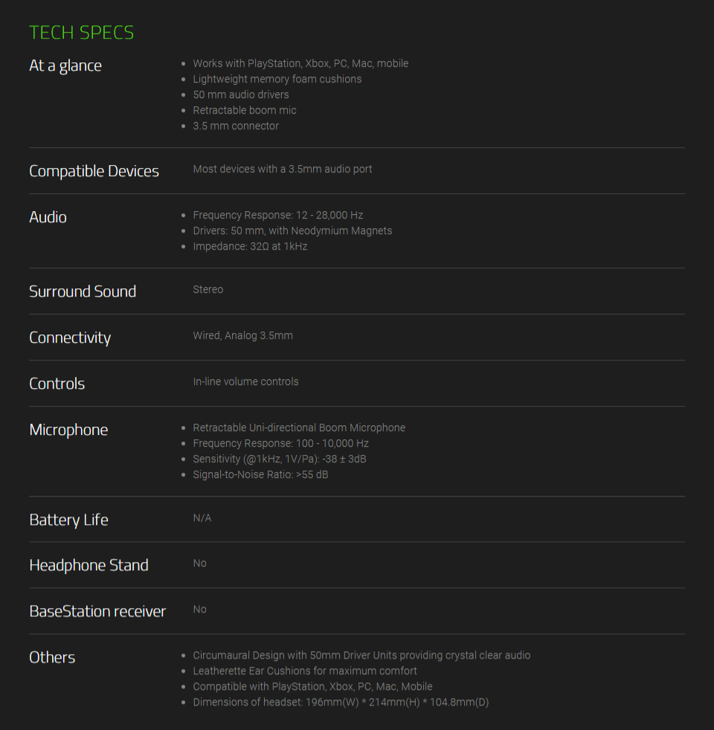Viewport: 714px width, 730px height.
Task: Click the BaseStation receiver label
Action: coord(97,611)
